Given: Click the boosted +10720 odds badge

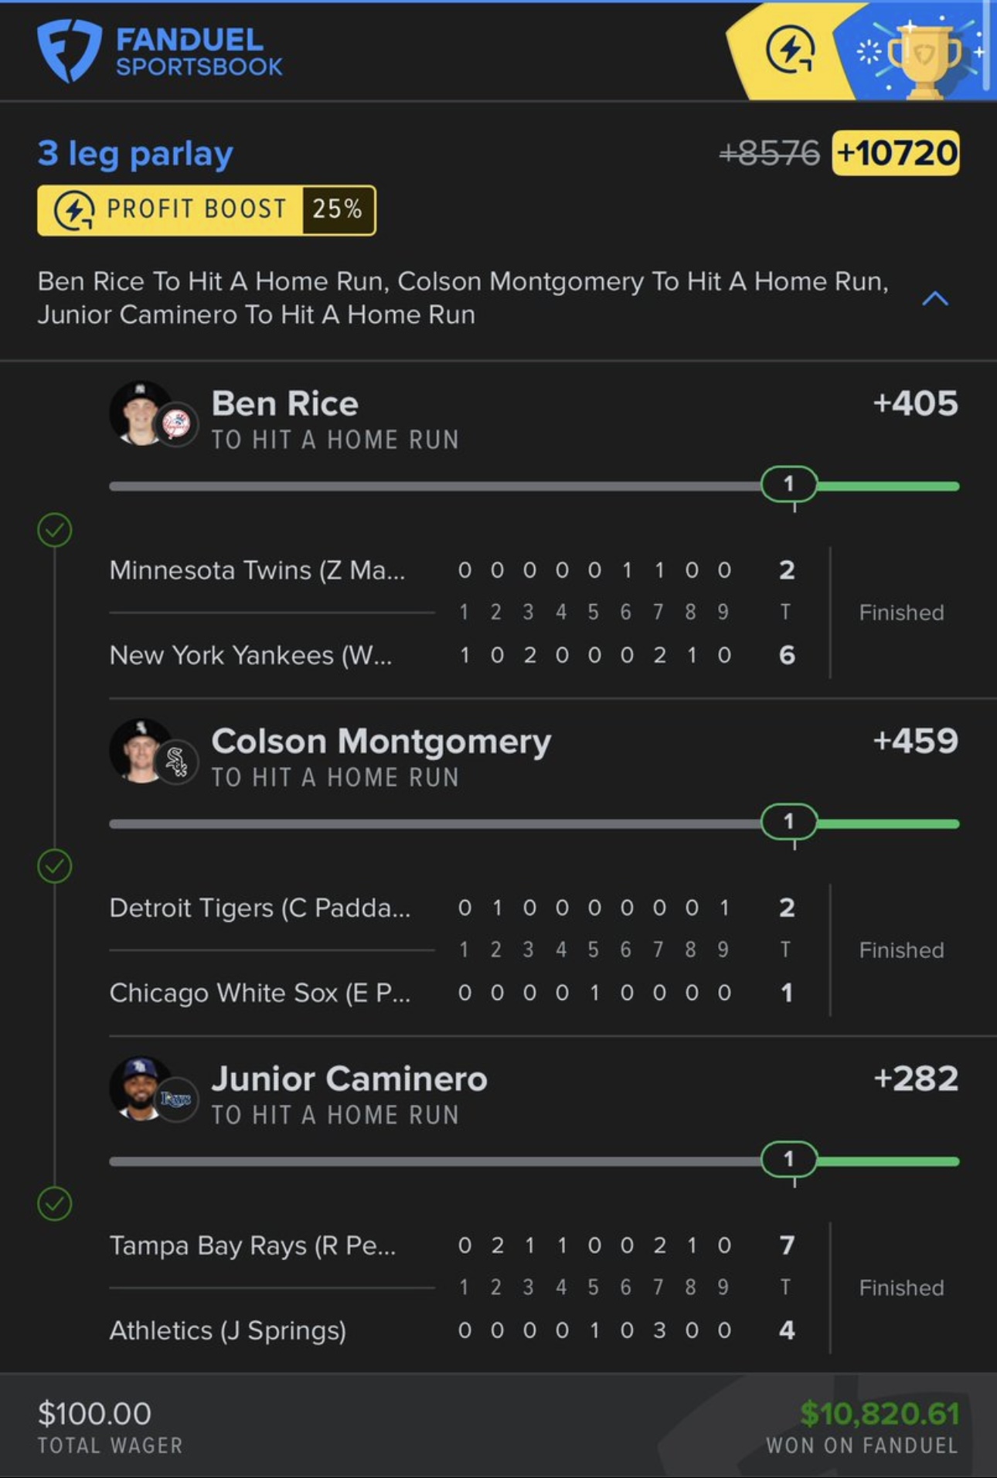Looking at the screenshot, I should tap(896, 153).
